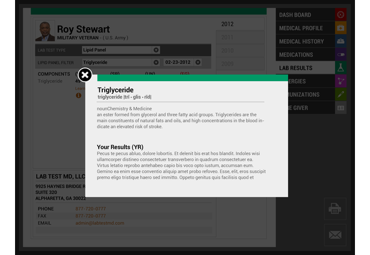Select the Lab Results menu item
This screenshot has height=255, width=370.
[x=306, y=68]
